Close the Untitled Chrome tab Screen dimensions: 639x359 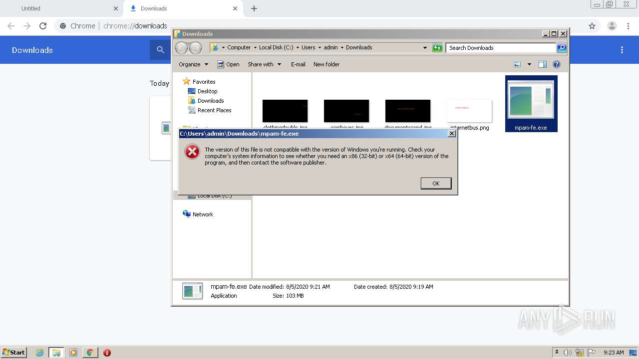[116, 8]
